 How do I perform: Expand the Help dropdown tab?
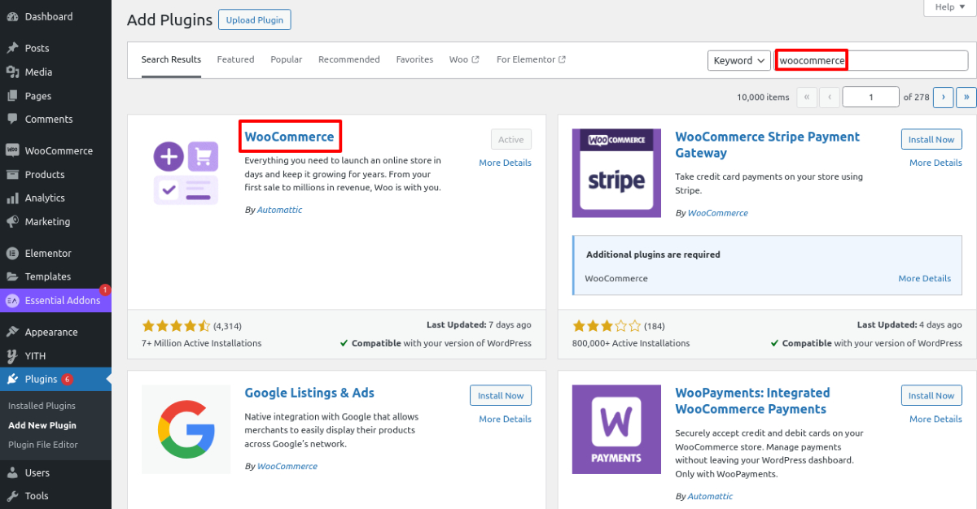pyautogui.click(x=949, y=7)
